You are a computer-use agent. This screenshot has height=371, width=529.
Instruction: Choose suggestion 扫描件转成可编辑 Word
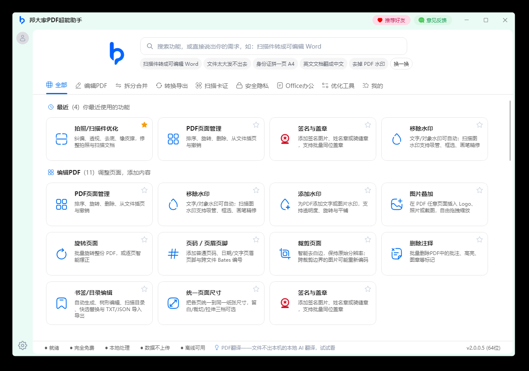[x=171, y=64]
